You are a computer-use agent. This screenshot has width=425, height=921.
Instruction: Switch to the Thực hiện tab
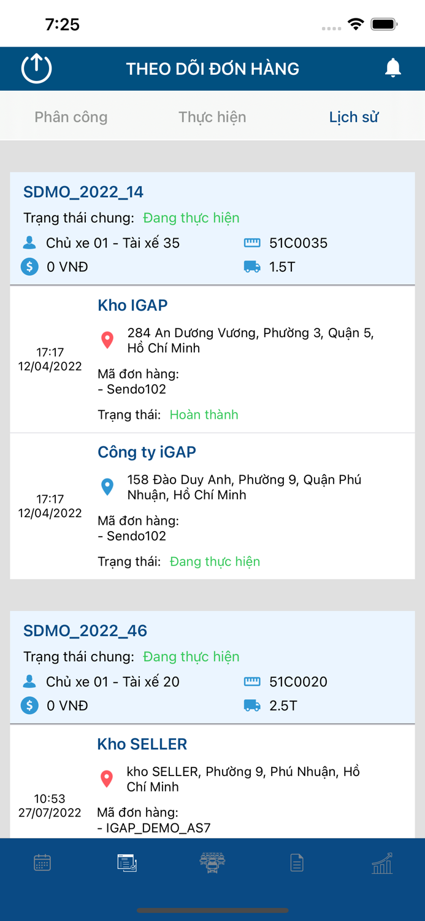coord(212,117)
